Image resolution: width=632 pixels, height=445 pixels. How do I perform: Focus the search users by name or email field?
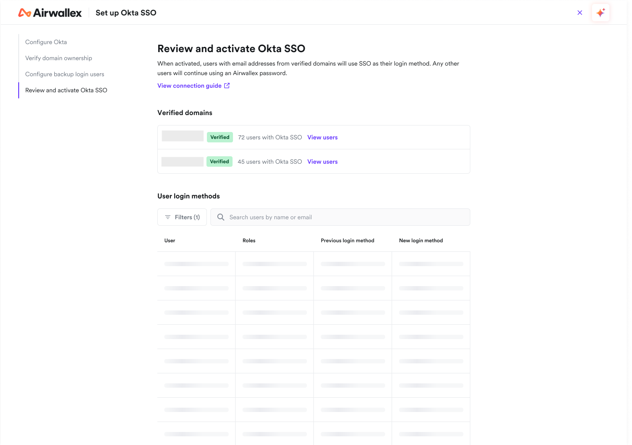tap(340, 217)
